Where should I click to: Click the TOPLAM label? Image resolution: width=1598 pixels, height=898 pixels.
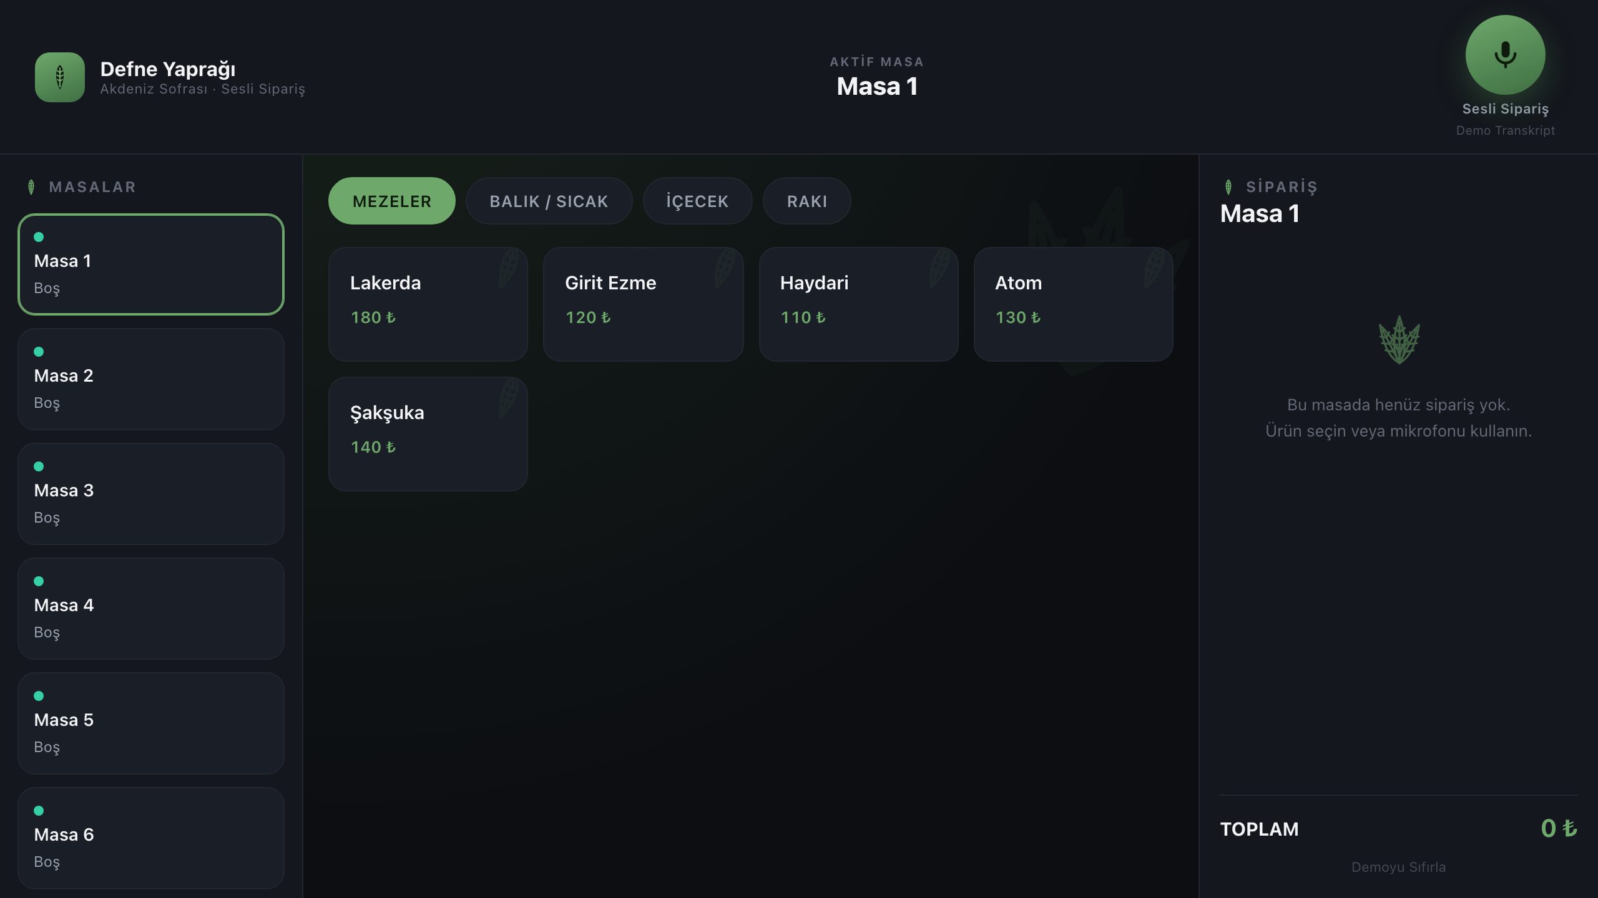pos(1259,829)
